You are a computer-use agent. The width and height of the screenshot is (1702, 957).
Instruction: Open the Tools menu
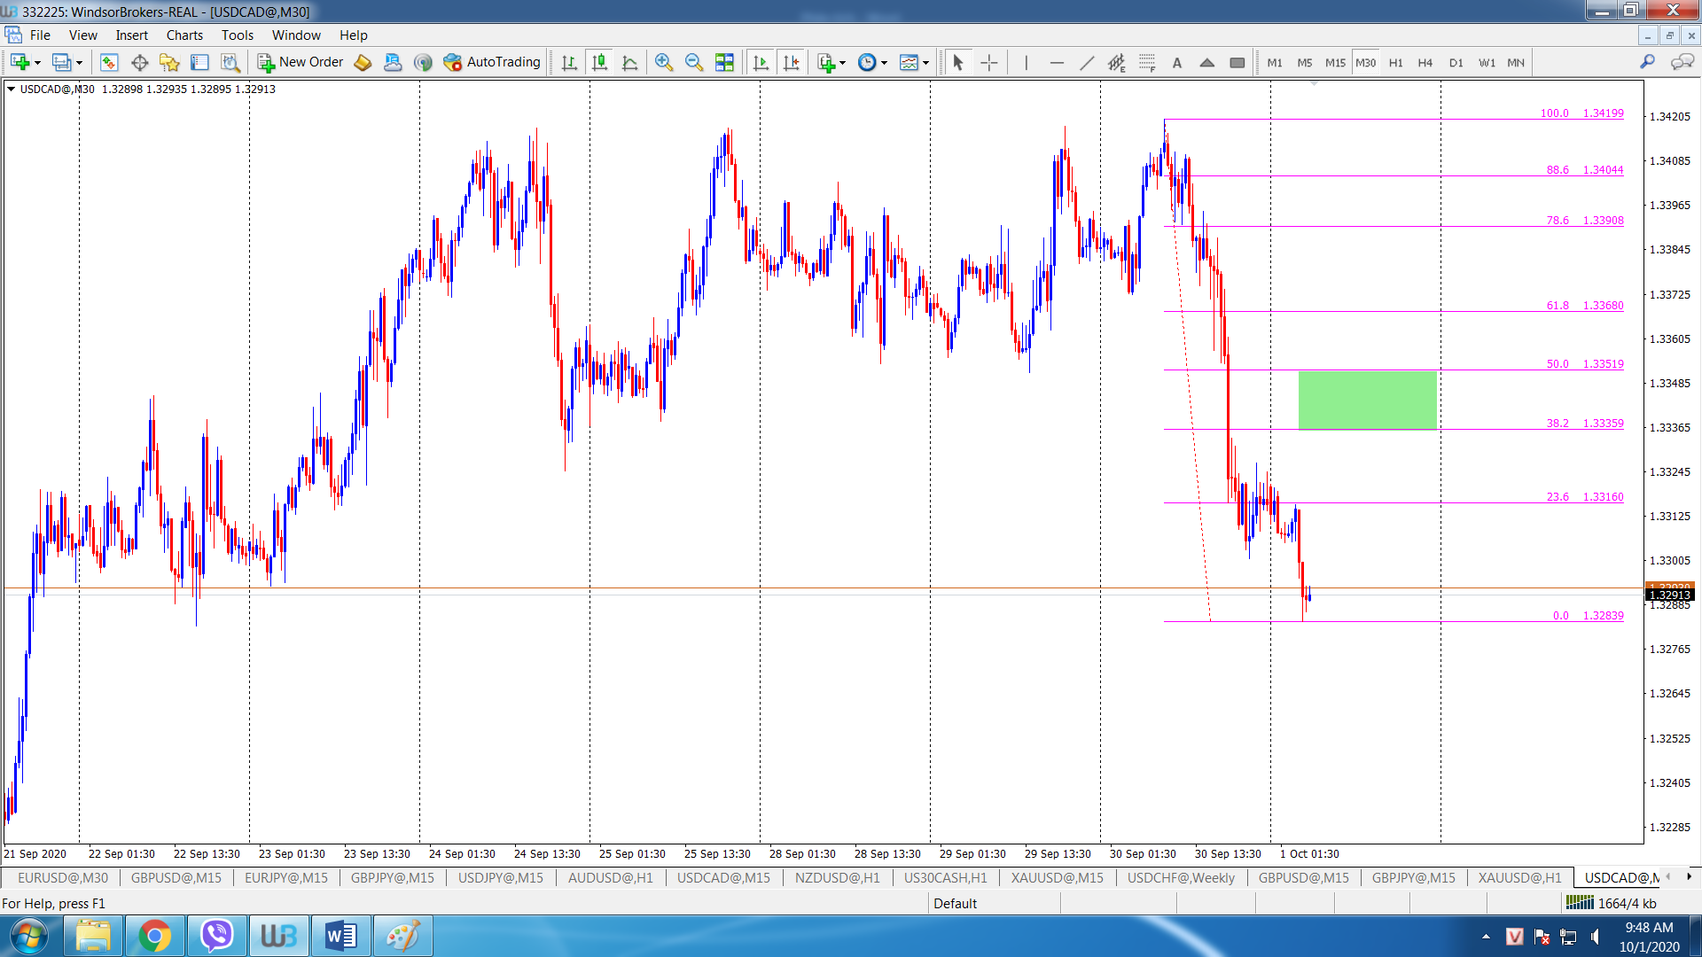pos(238,35)
